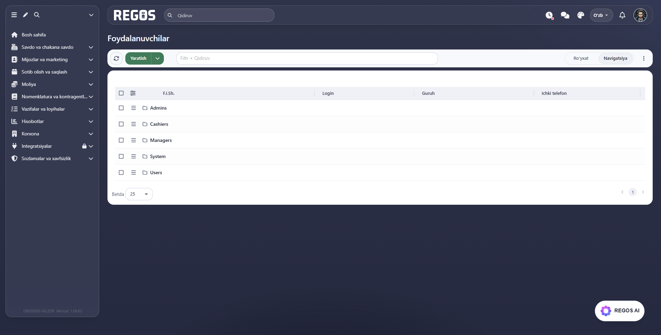Check the Managers row checkbox
The height and width of the screenshot is (335, 661).
[121, 140]
